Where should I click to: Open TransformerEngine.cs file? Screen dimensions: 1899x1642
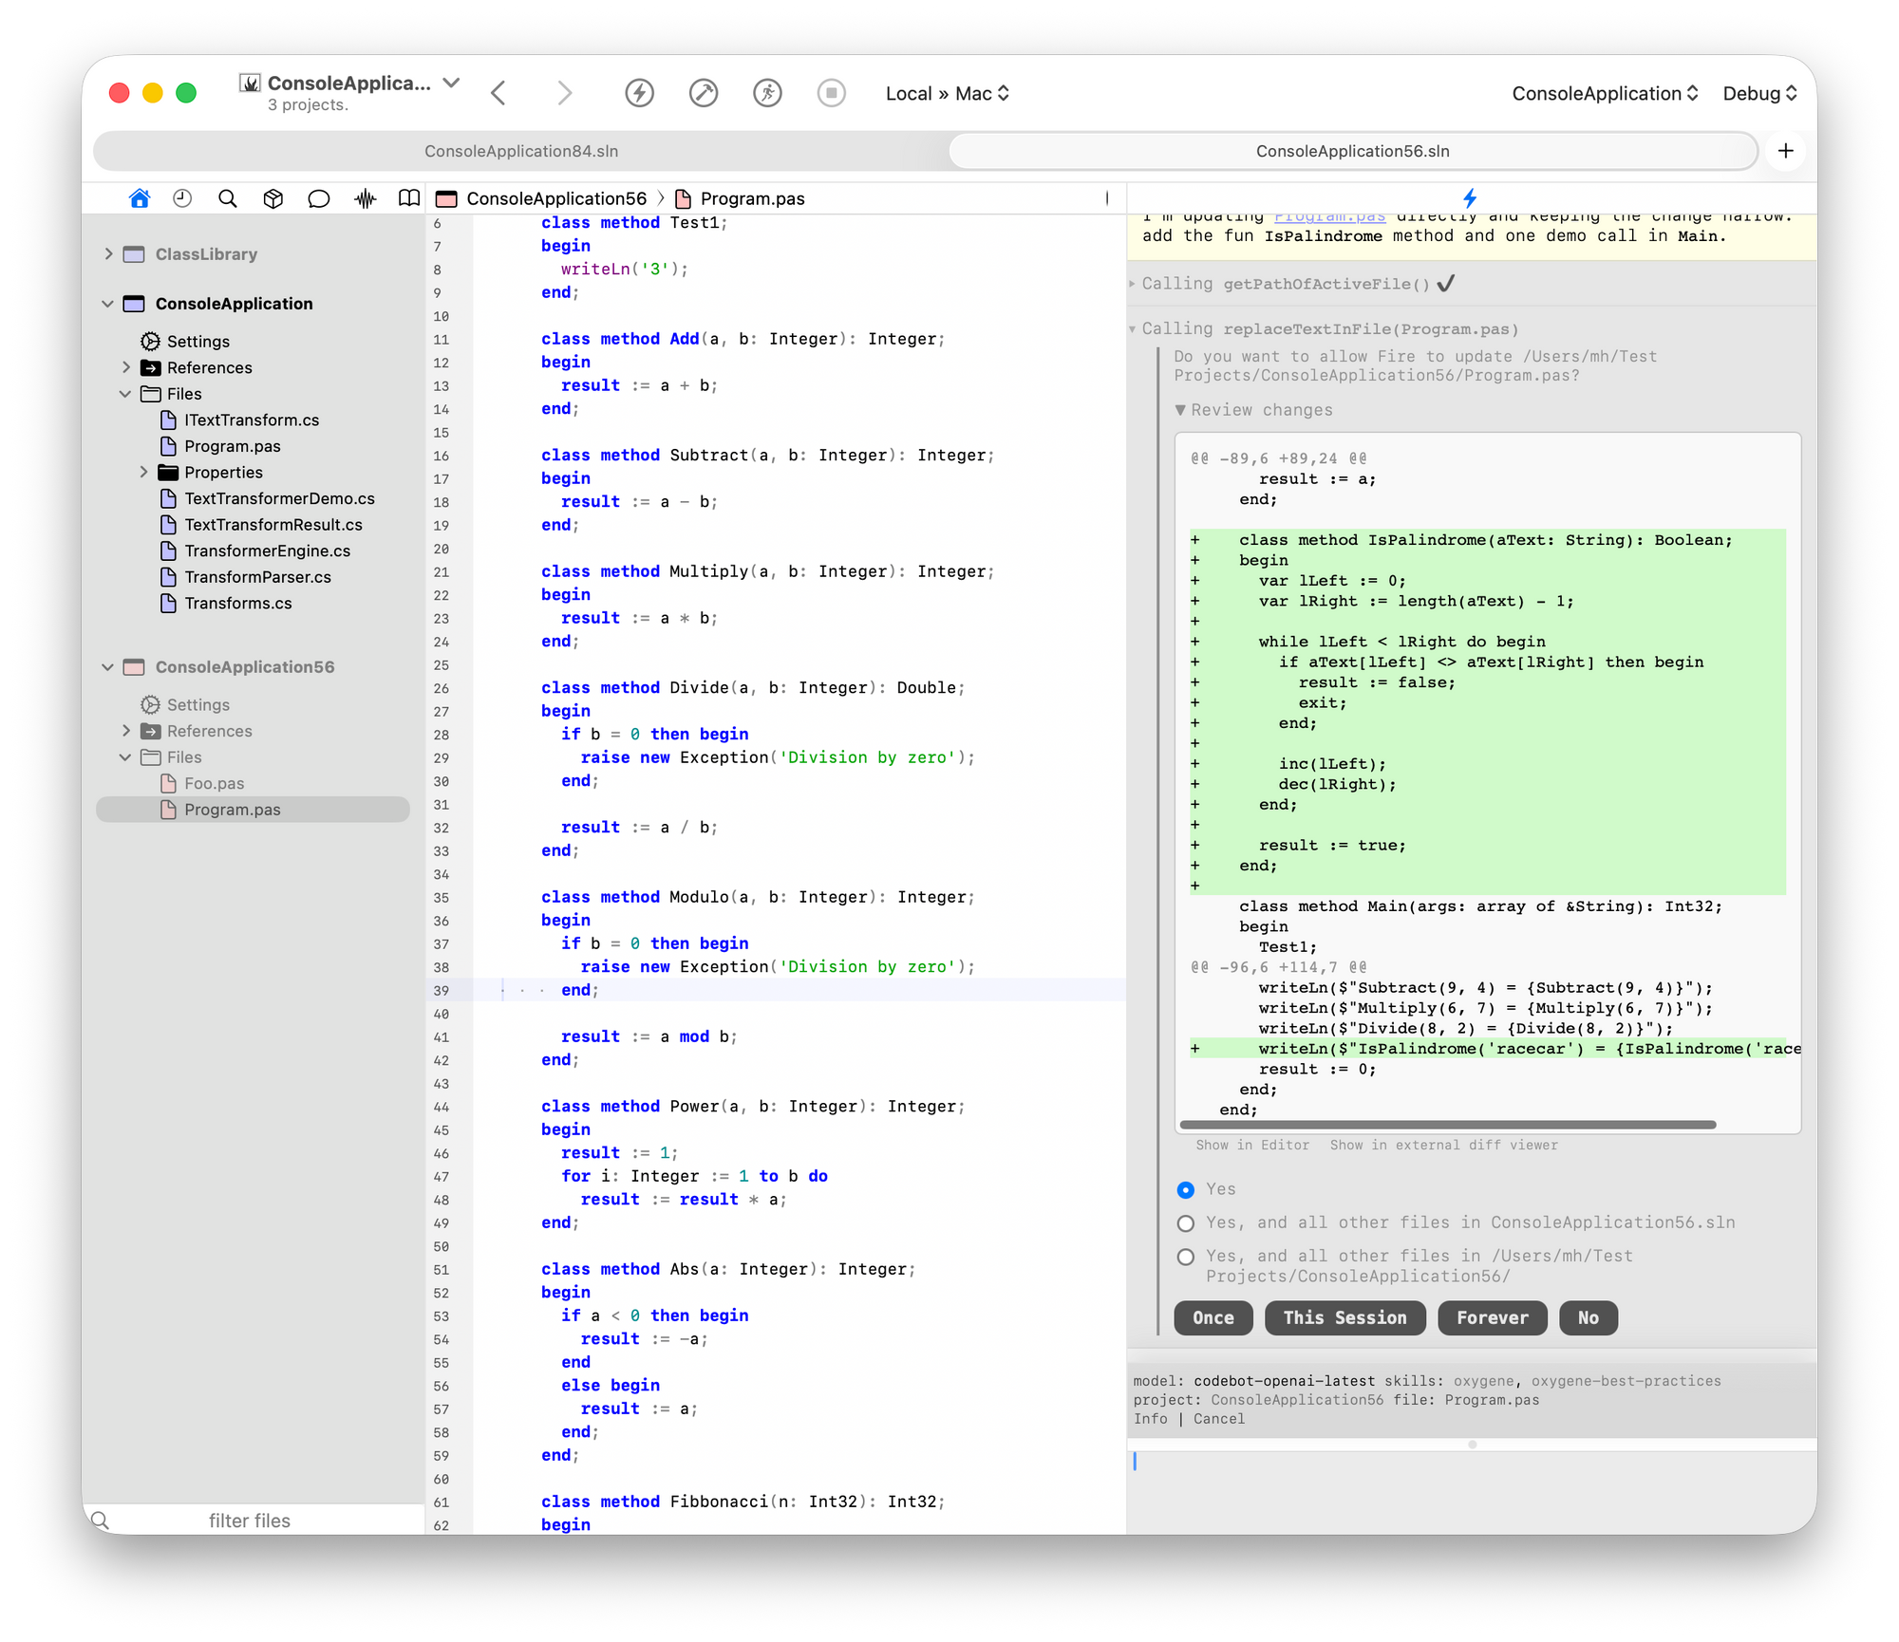click(267, 550)
